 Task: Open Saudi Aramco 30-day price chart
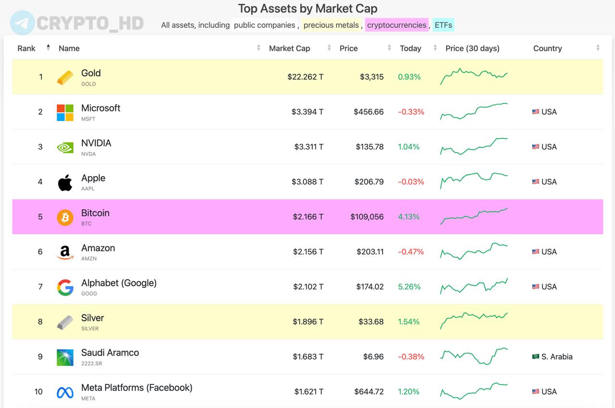(474, 356)
